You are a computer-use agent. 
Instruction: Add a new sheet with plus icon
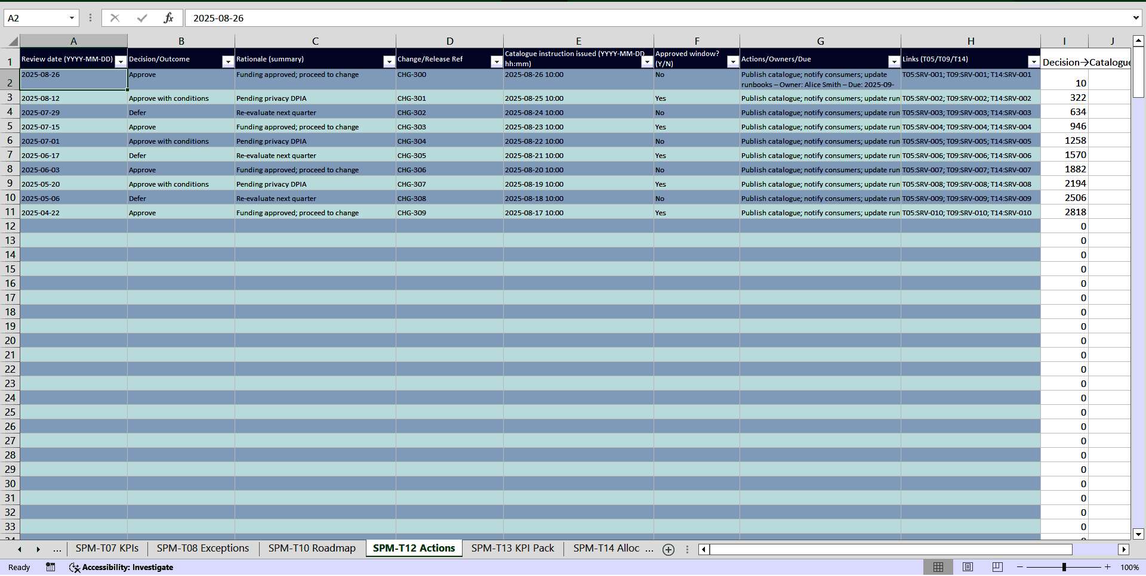point(668,550)
